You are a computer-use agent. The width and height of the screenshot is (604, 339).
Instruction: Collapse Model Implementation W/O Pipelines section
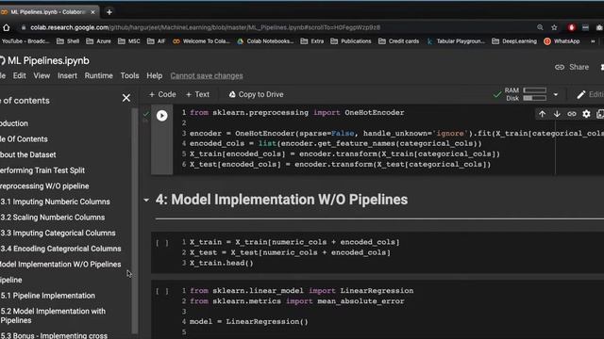(146, 200)
